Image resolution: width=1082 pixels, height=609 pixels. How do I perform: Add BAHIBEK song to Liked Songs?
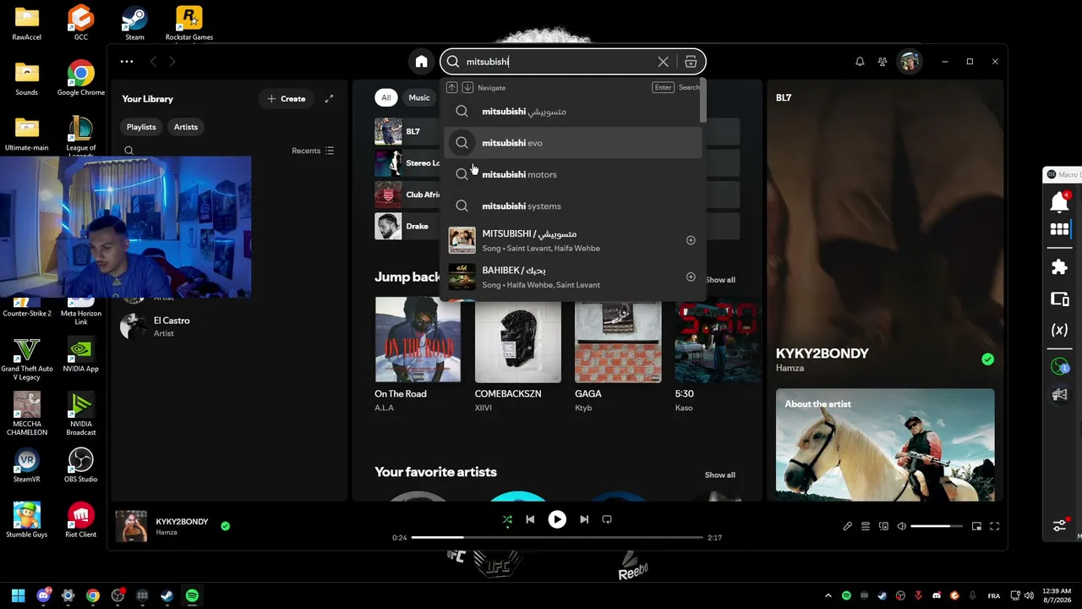coord(691,277)
